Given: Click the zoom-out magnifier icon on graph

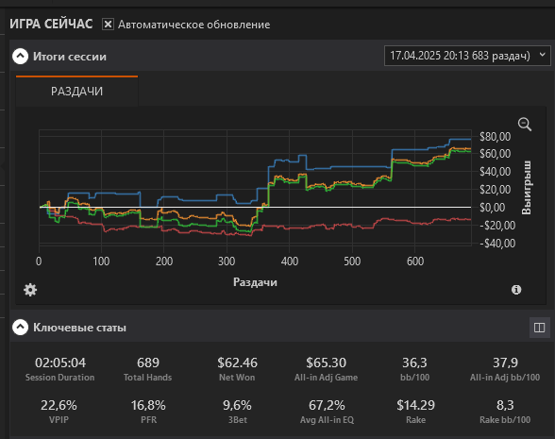Looking at the screenshot, I should tap(525, 125).
